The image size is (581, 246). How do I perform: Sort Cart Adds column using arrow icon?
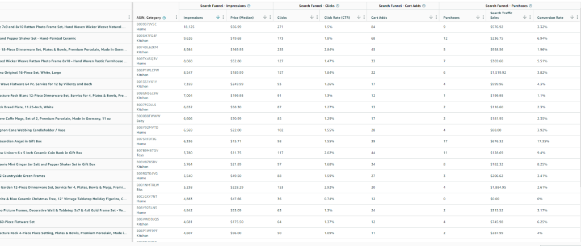[x=432, y=18]
